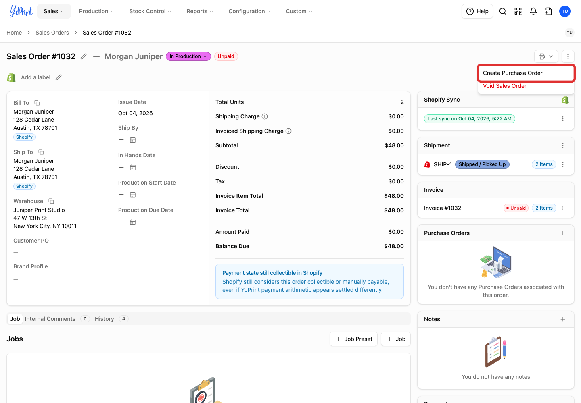Open Shopify Sync row options menu

click(563, 119)
